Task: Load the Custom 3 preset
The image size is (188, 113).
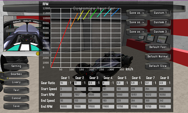Action: point(160,32)
